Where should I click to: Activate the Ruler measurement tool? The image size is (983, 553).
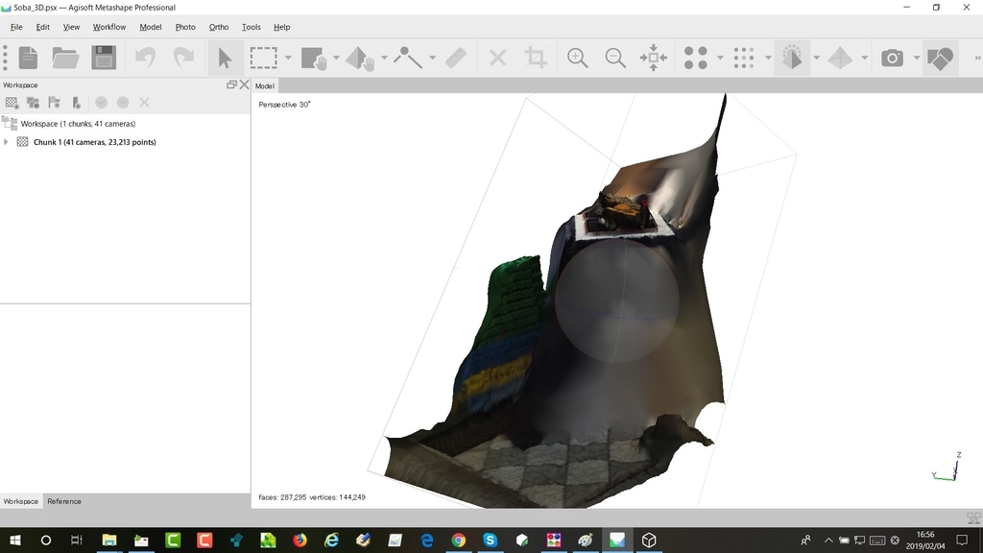[456, 58]
